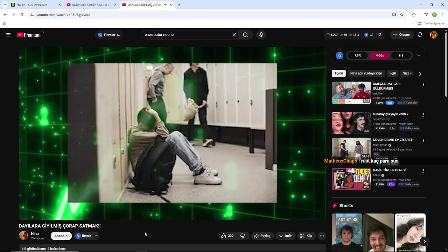Dislike the video with thumbs-down
The height and width of the screenshot is (252, 448).
(x=243, y=236)
